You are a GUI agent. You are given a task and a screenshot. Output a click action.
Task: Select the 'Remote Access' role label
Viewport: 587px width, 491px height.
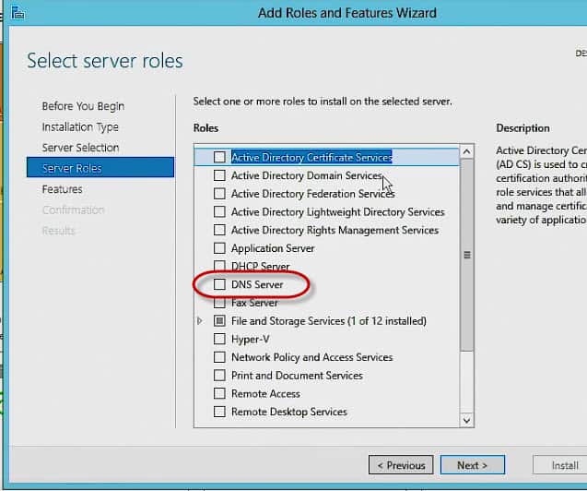tap(265, 393)
